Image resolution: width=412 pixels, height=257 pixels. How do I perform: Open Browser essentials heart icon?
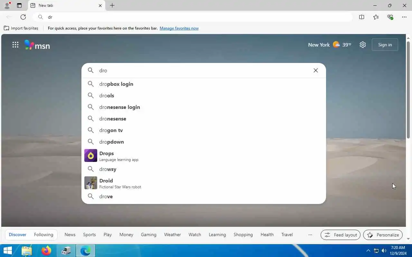(x=390, y=17)
